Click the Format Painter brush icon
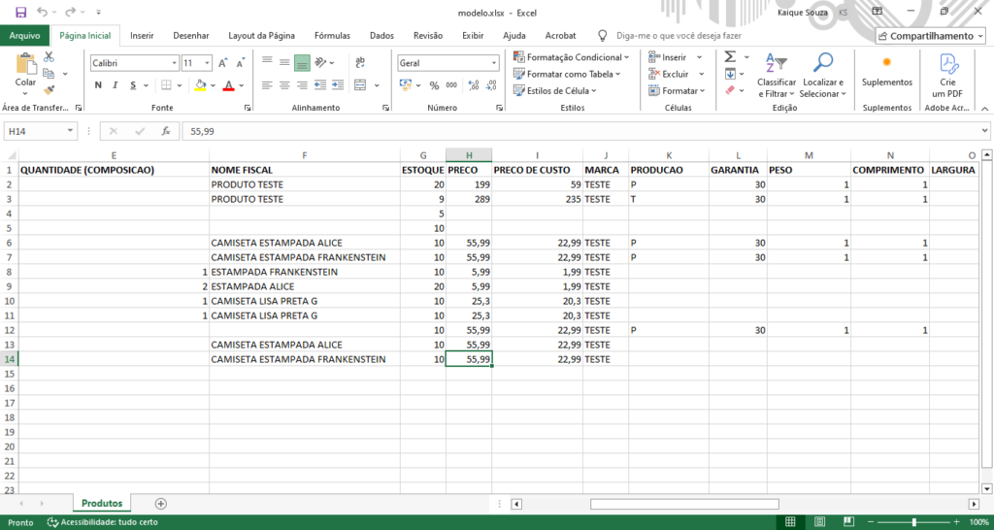The width and height of the screenshot is (994, 530). coord(50,89)
